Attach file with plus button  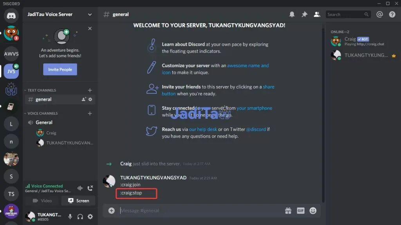point(111,211)
